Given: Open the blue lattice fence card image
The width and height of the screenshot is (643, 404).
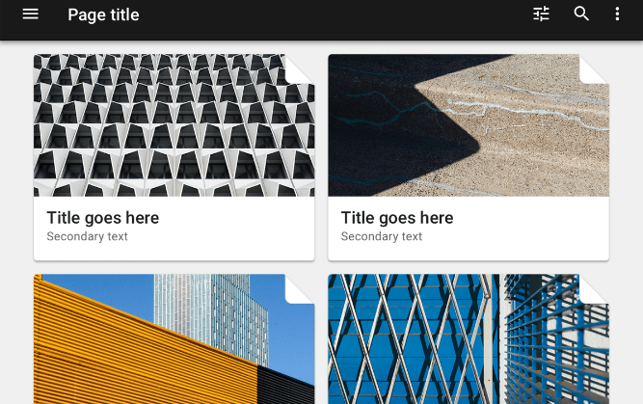Looking at the screenshot, I should (469, 338).
